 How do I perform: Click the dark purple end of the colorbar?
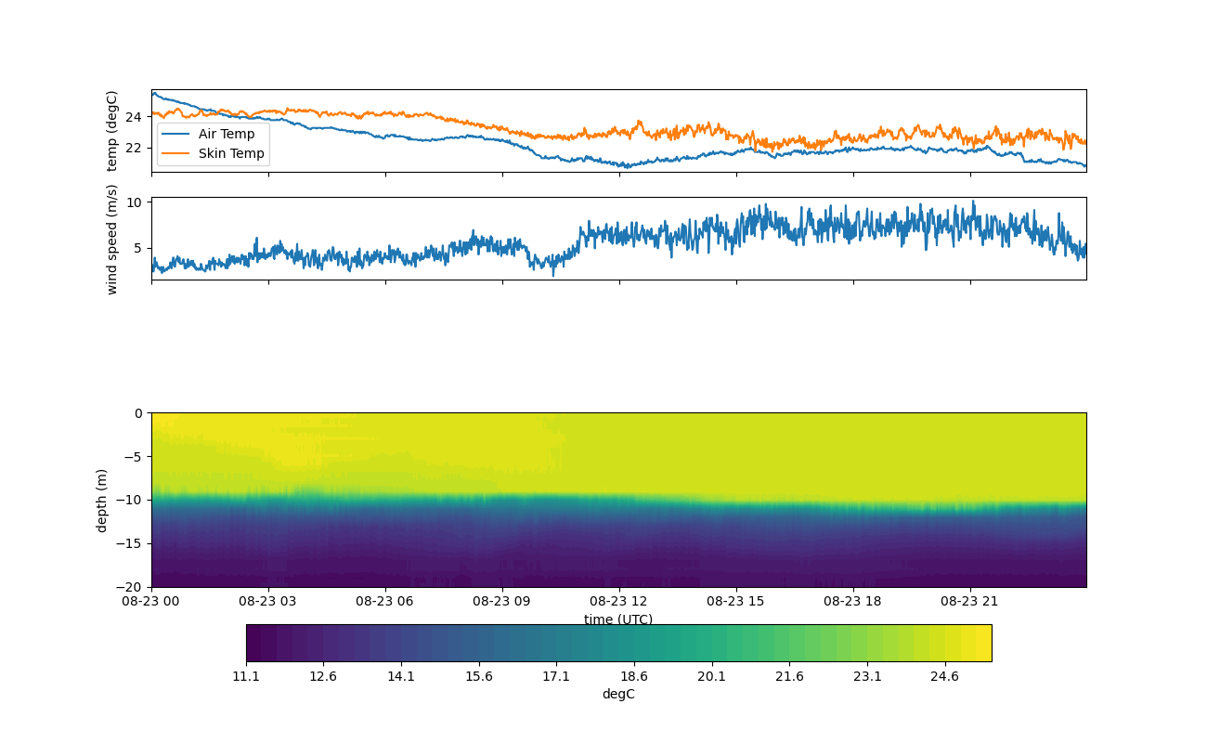click(254, 643)
